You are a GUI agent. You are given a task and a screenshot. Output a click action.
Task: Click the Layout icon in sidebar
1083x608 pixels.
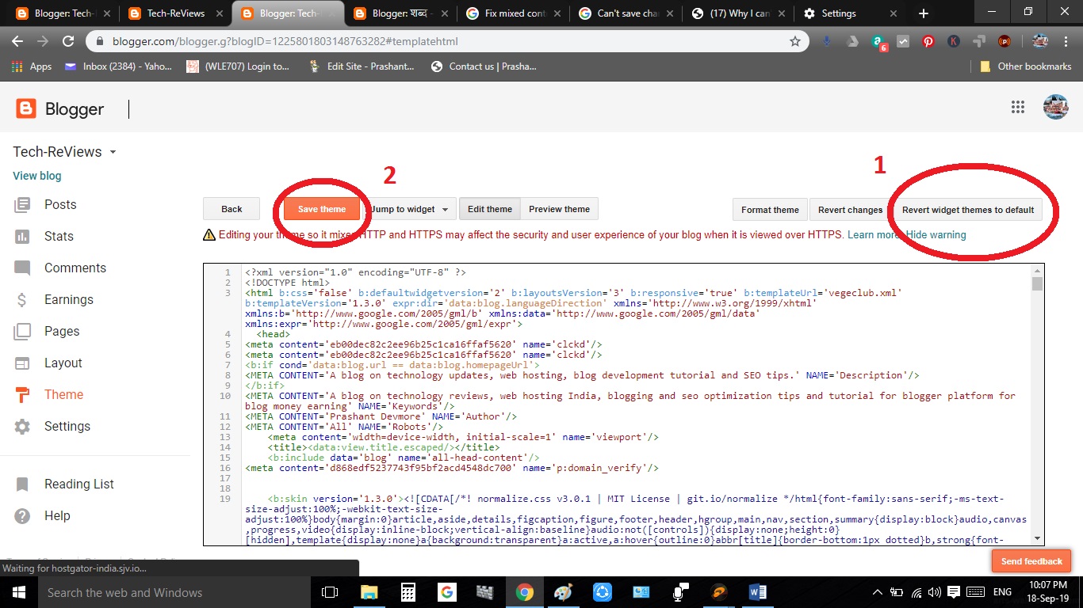(22, 363)
